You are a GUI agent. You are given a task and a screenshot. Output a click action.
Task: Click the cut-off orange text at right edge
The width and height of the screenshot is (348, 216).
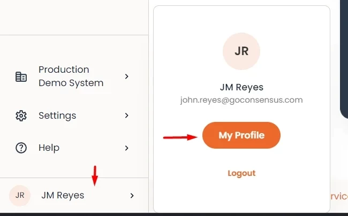point(339,196)
